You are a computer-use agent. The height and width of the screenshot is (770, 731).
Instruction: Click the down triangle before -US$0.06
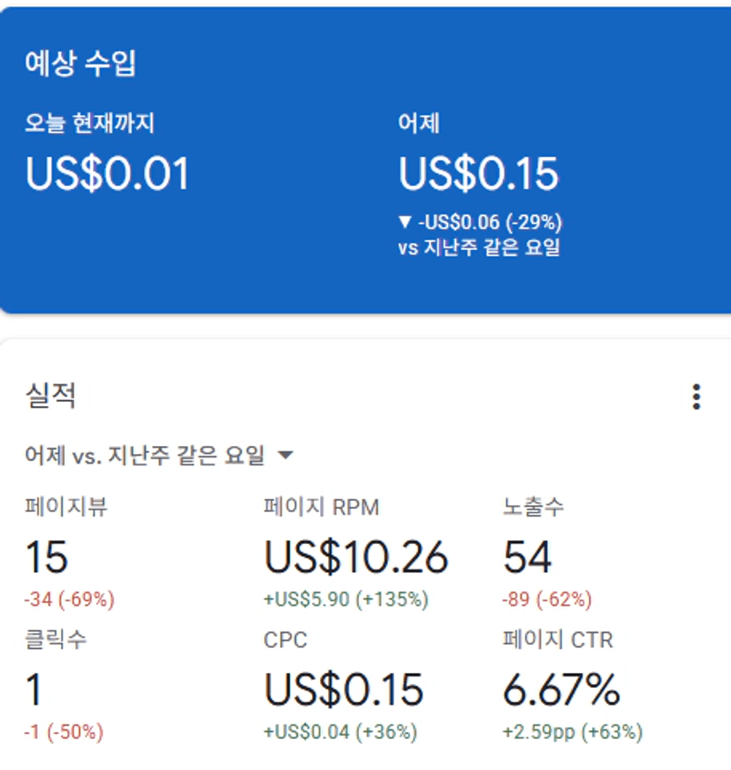(x=406, y=222)
